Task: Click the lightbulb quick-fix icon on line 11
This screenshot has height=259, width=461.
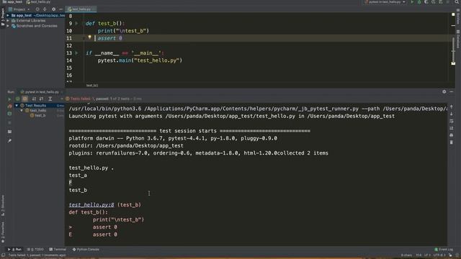Action: coord(89,37)
